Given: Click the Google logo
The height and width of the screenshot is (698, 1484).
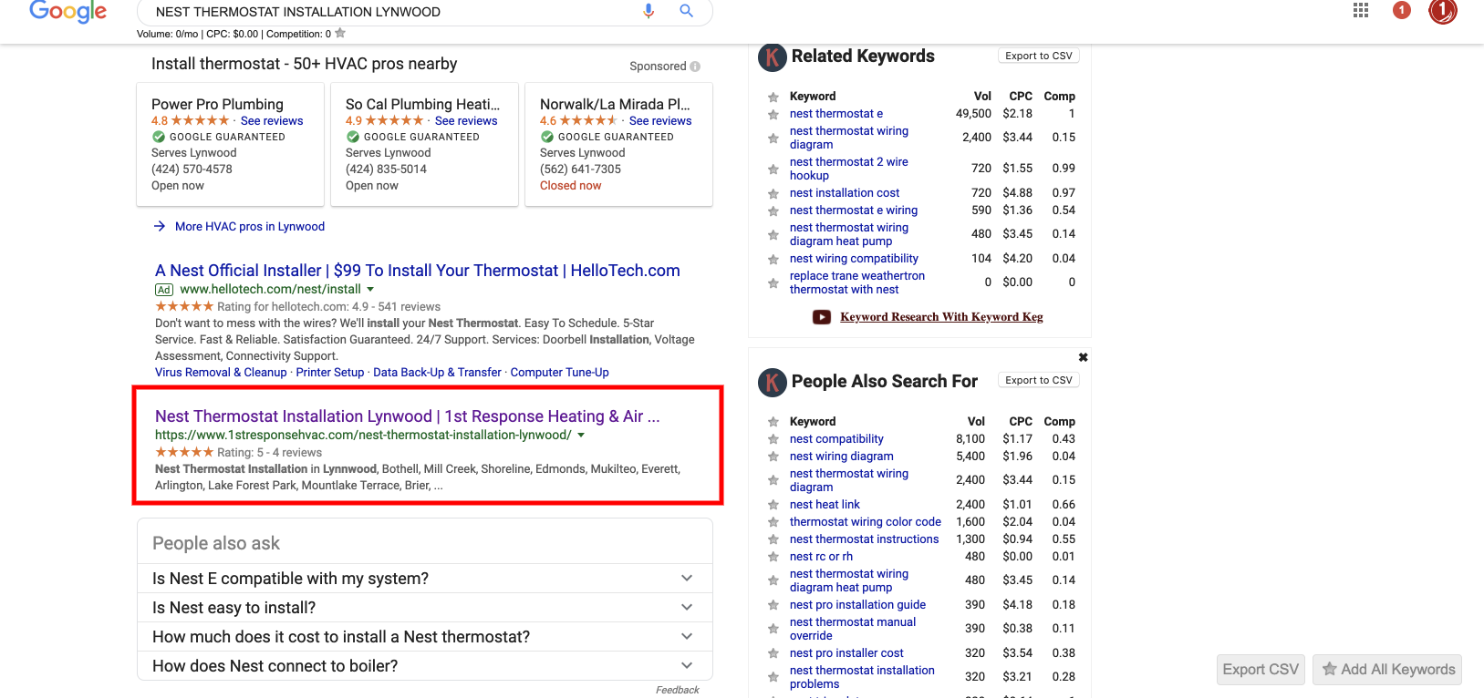Looking at the screenshot, I should click(68, 11).
